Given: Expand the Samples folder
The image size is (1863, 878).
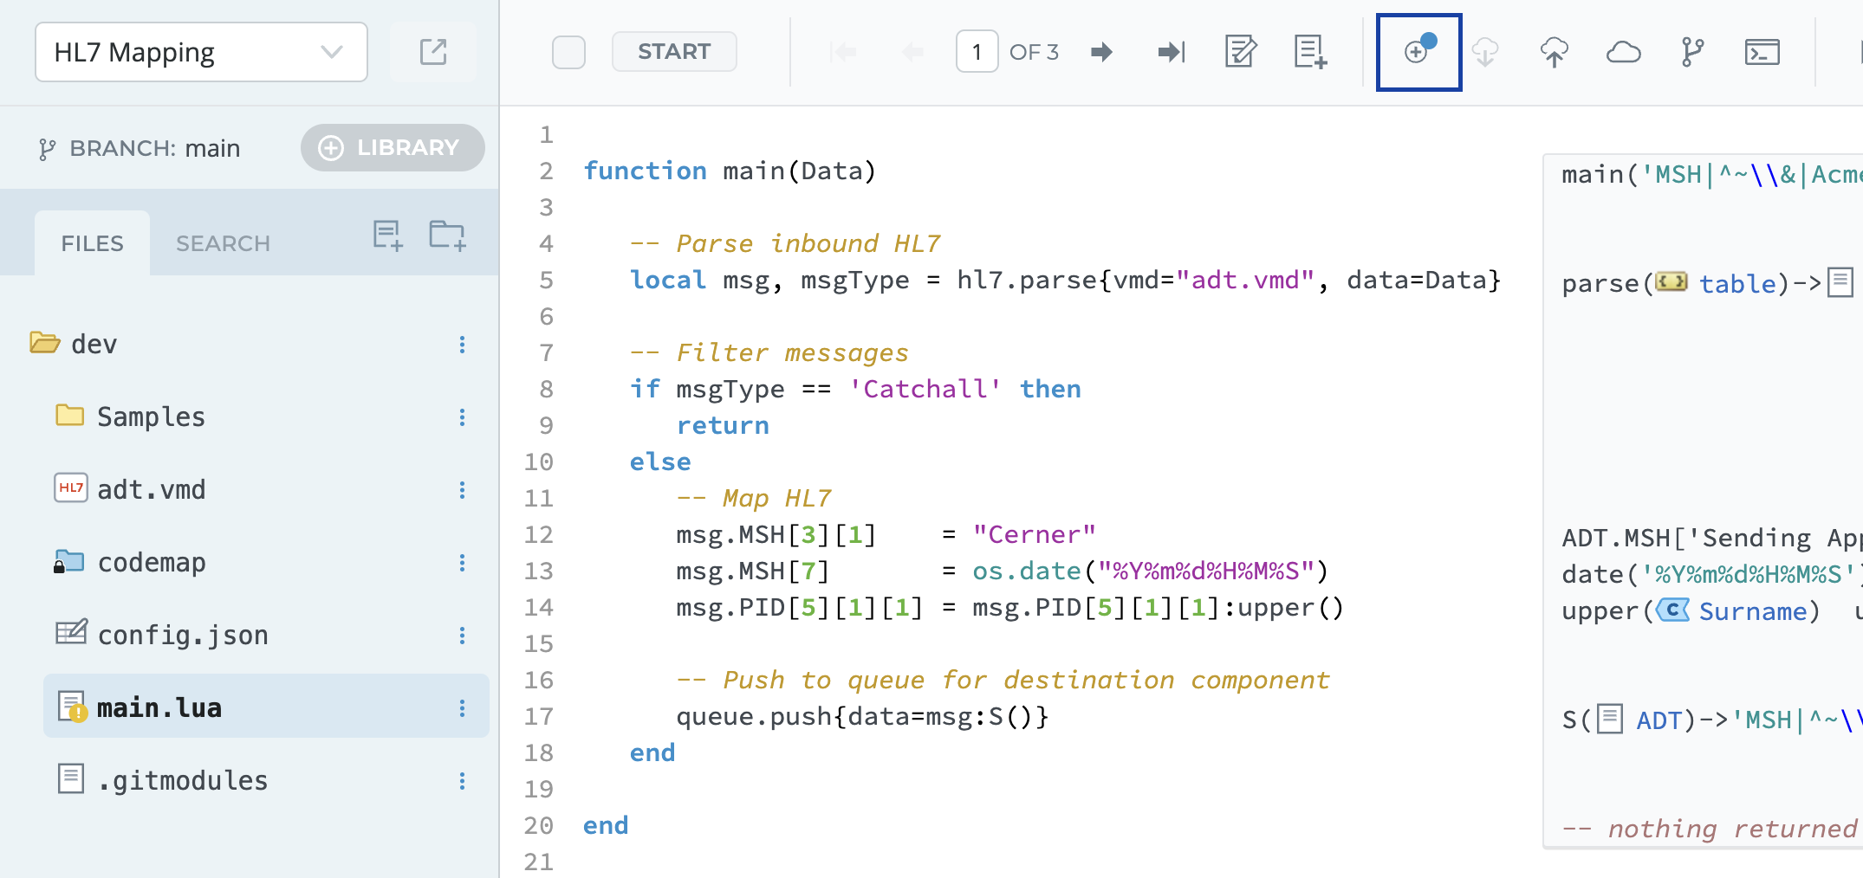Looking at the screenshot, I should (x=69, y=416).
